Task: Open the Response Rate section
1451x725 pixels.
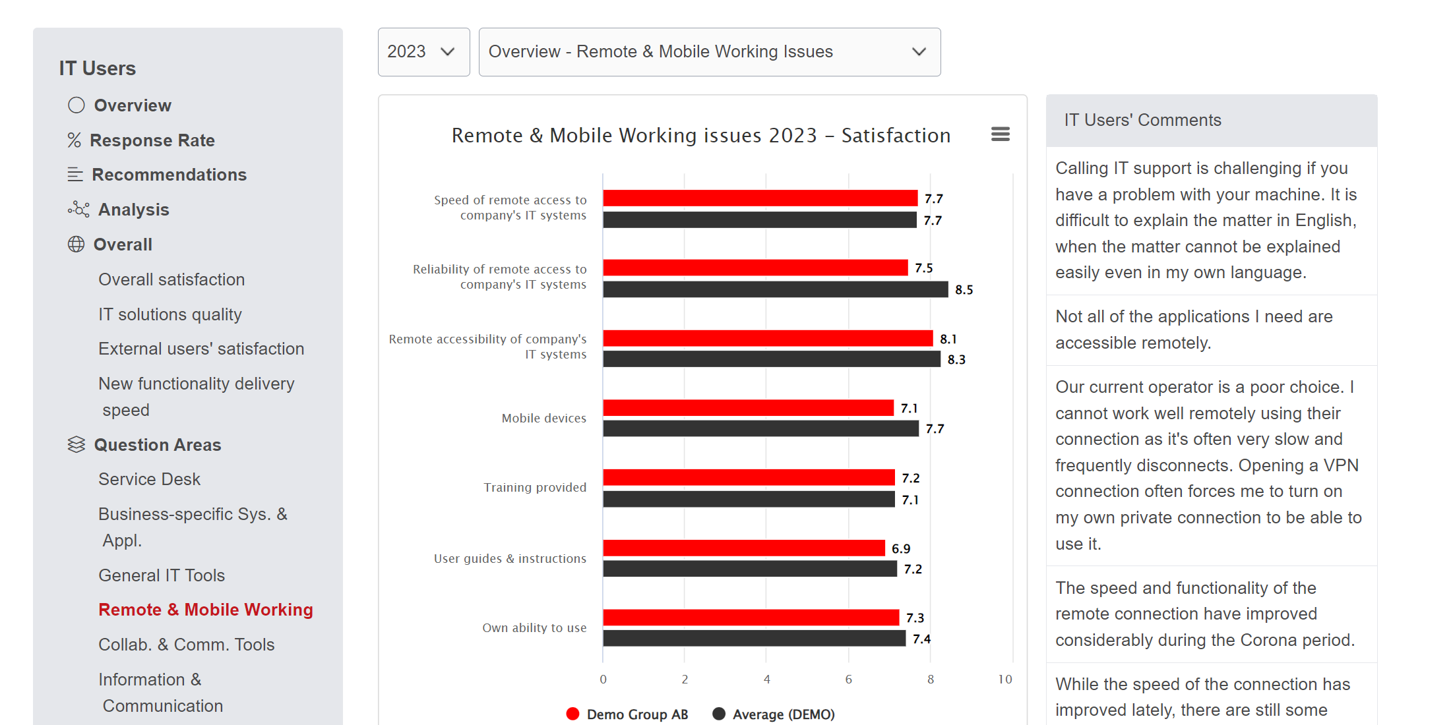Action: [152, 140]
